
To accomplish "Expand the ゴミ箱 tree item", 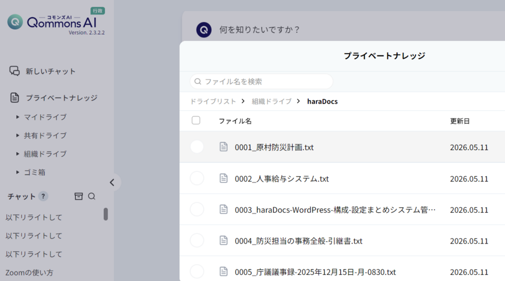I will pos(18,172).
